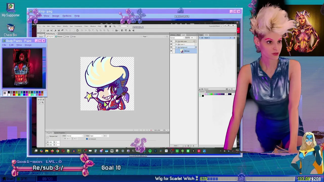Open the Fireworks Commands menu

[78, 26]
